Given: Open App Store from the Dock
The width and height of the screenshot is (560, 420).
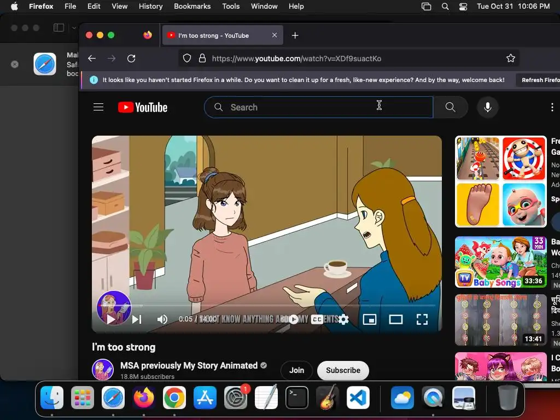Looking at the screenshot, I should click(x=205, y=398).
